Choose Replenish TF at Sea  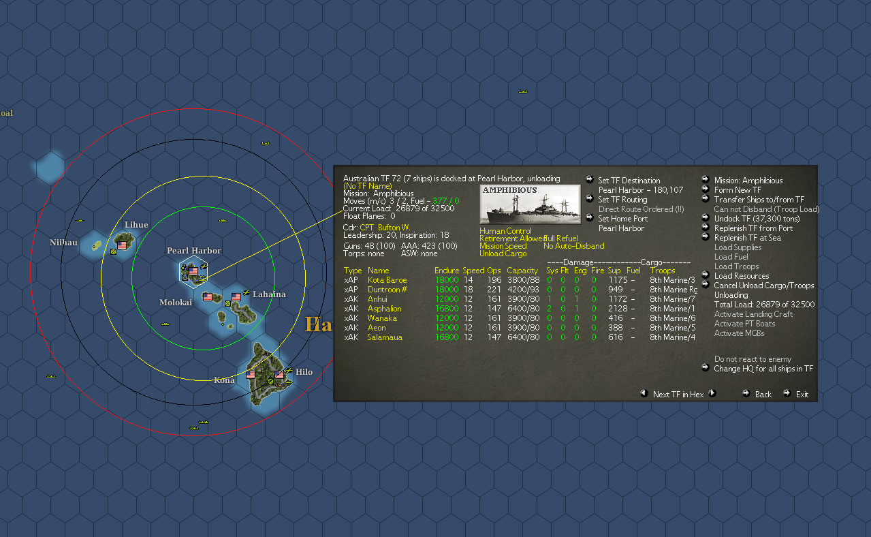pos(749,238)
